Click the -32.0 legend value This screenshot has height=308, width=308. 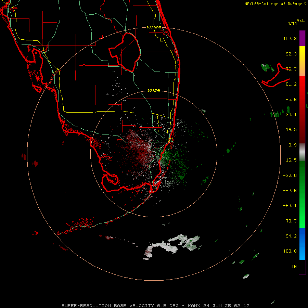[x=290, y=176]
